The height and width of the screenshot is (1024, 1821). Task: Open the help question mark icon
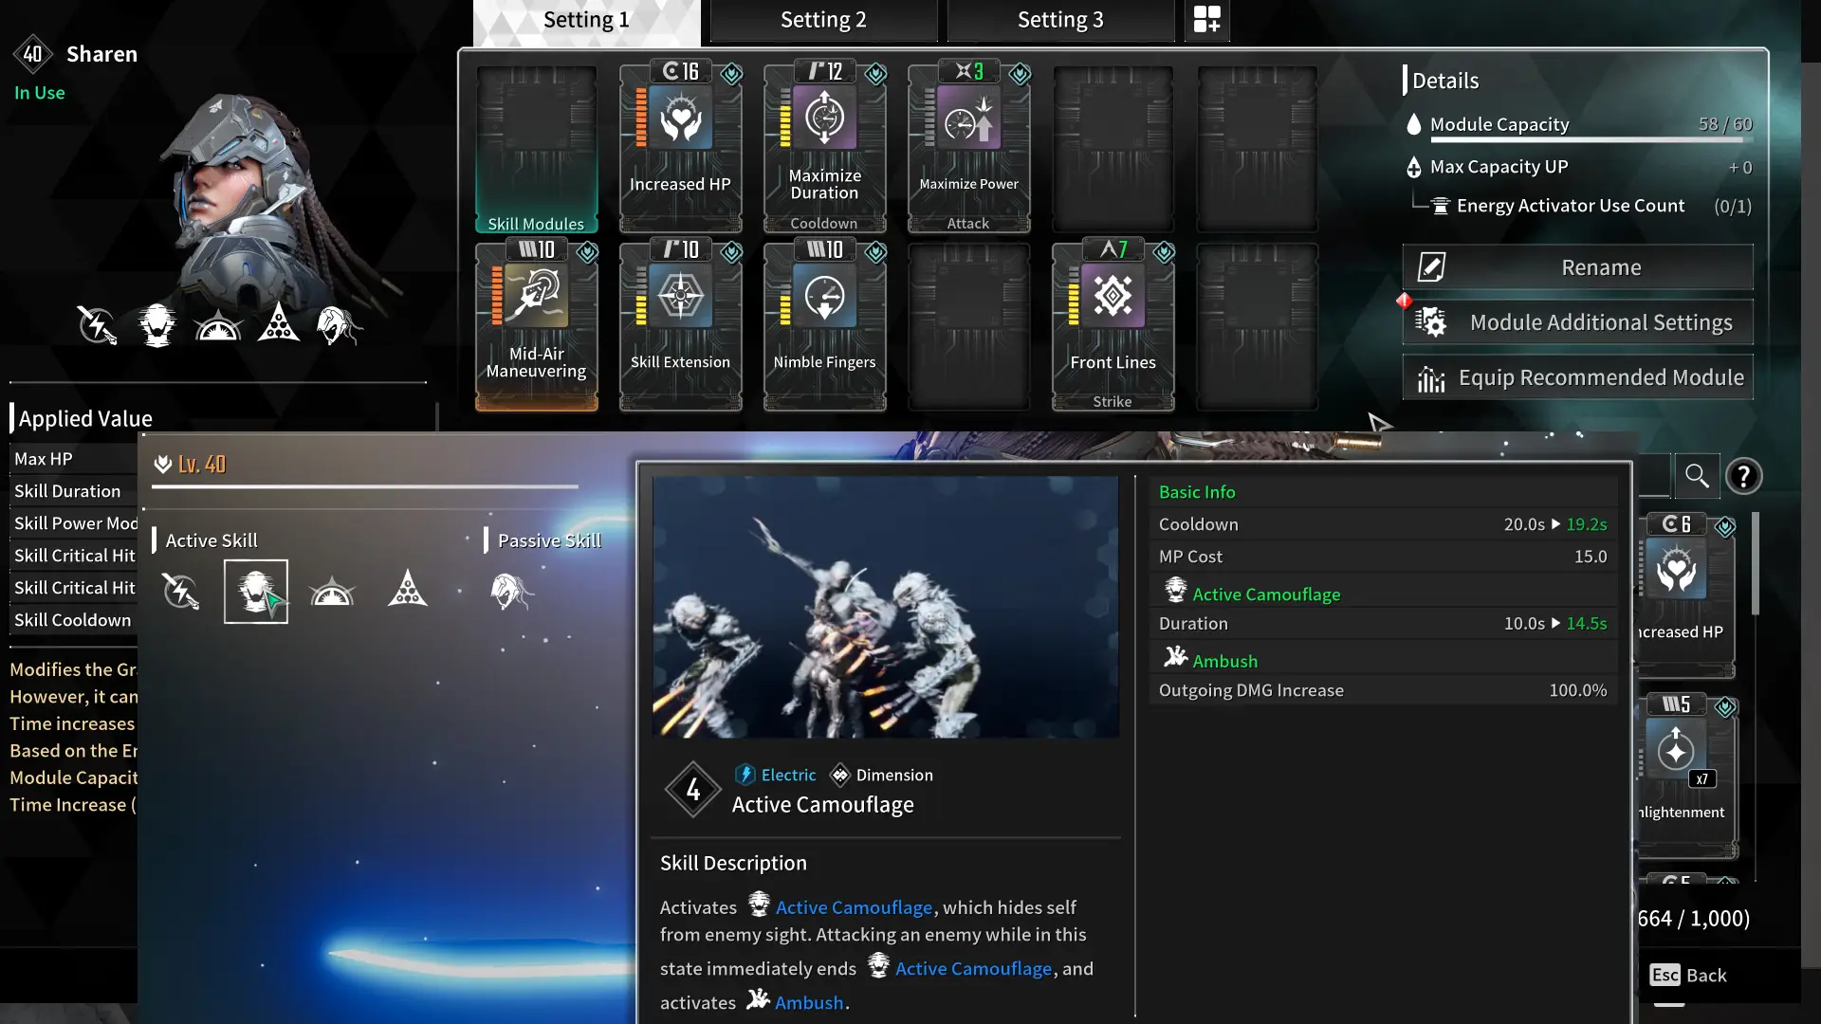tap(1746, 477)
